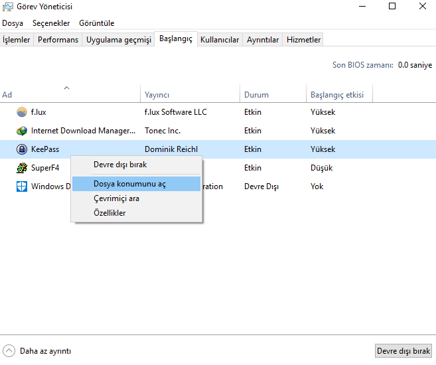Switch to the Performans tab
The height and width of the screenshot is (365, 436).
point(58,40)
